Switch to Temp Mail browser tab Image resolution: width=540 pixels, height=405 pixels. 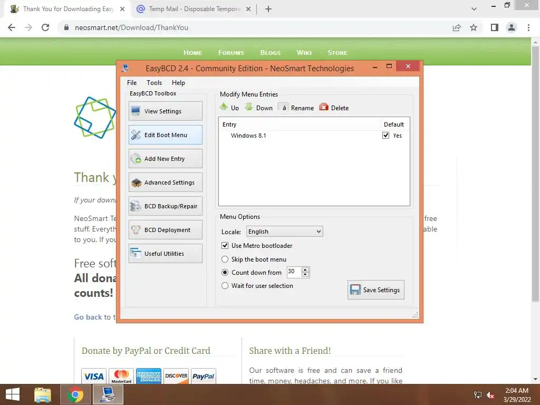[194, 9]
